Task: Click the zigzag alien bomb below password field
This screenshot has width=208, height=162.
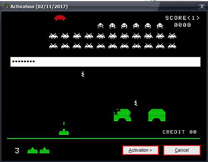Action: 83,74
